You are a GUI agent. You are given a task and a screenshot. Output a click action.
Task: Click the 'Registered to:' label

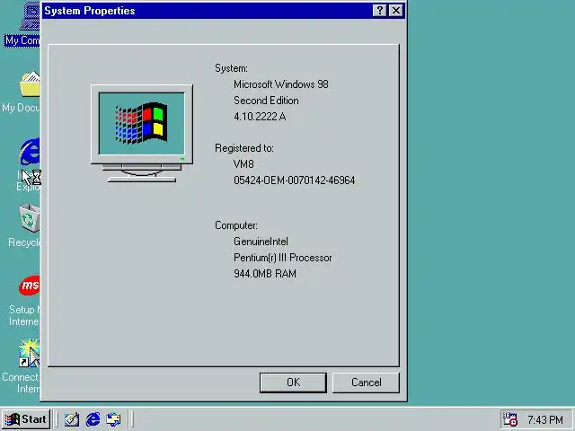[x=243, y=148]
